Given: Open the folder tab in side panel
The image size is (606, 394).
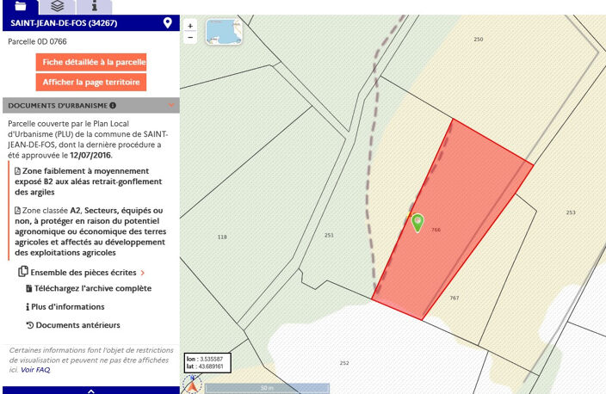Looking at the screenshot, I should pyautogui.click(x=20, y=7).
